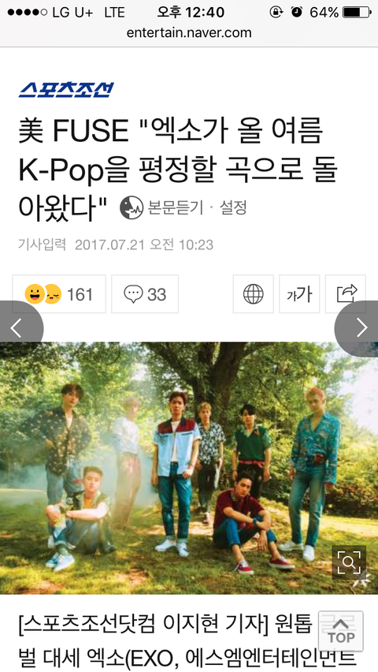Tap the 오후 12:40 clock in status bar
378x672 pixels.
pos(191,13)
